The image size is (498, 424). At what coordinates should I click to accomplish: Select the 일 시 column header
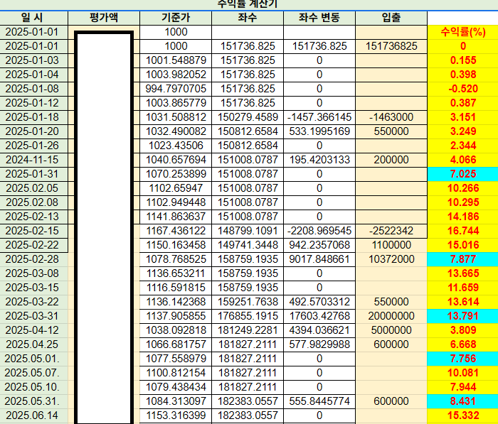click(x=33, y=18)
